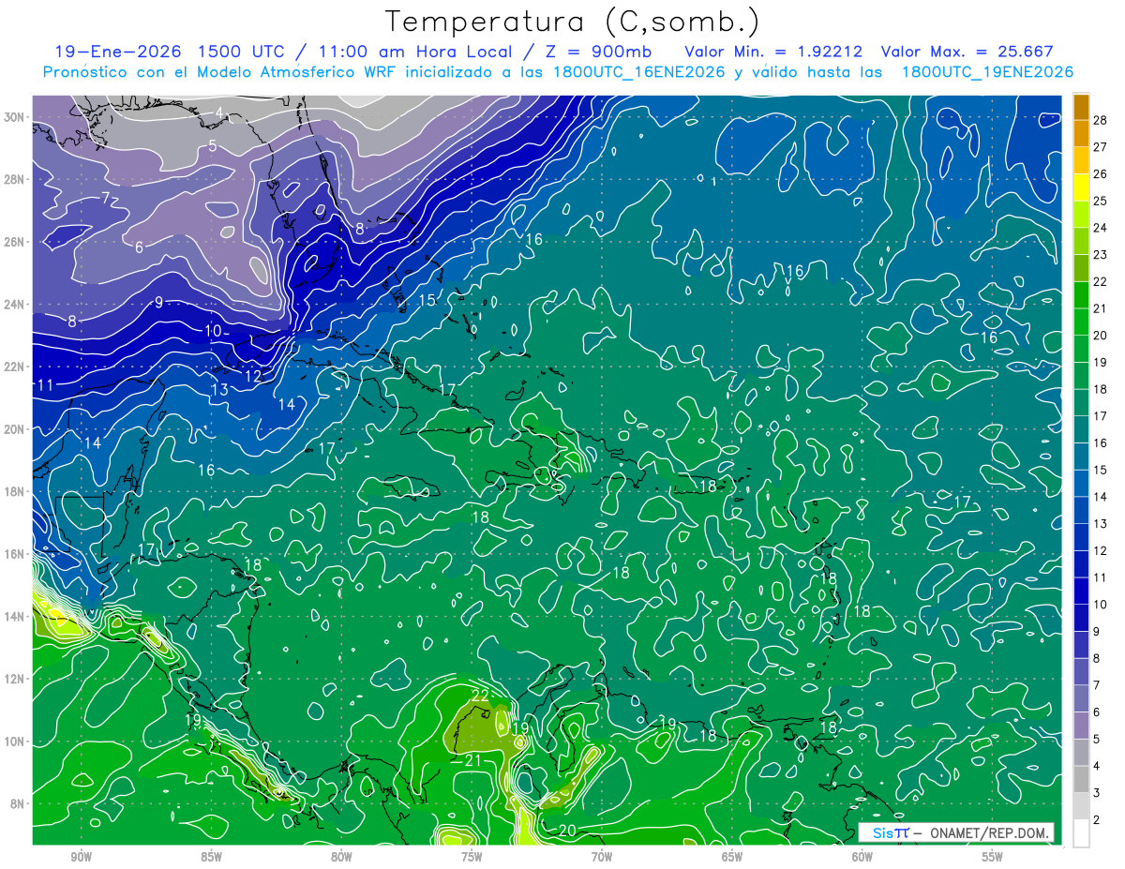Click the "4" contour label on the map
The image size is (1125, 869).
(x=219, y=113)
